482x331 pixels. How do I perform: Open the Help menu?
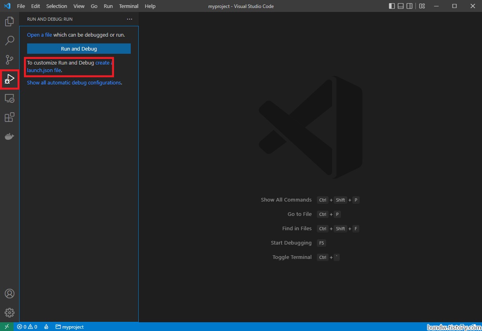pyautogui.click(x=150, y=6)
